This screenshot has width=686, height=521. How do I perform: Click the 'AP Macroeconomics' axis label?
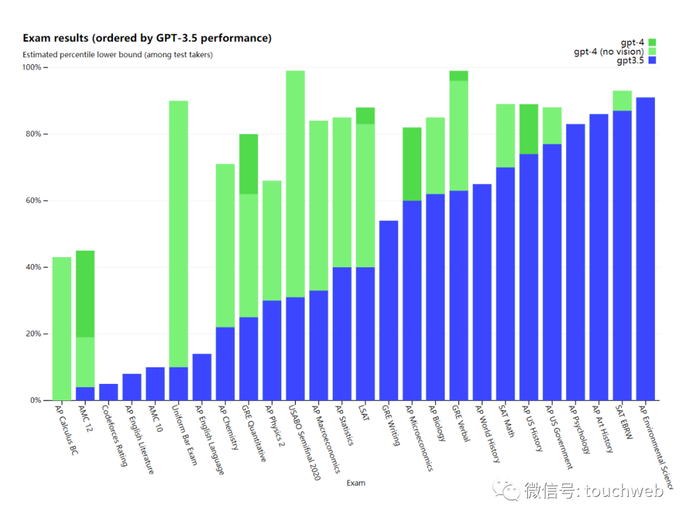[x=326, y=439]
